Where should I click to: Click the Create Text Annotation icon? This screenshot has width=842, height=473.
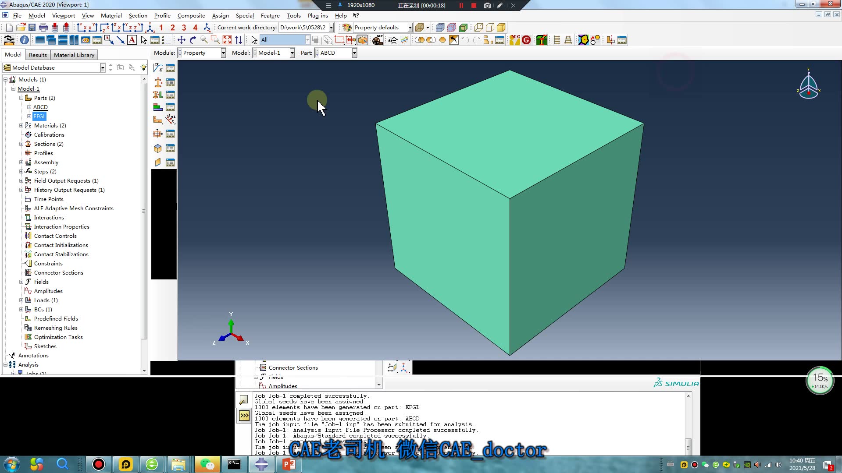[132, 40]
